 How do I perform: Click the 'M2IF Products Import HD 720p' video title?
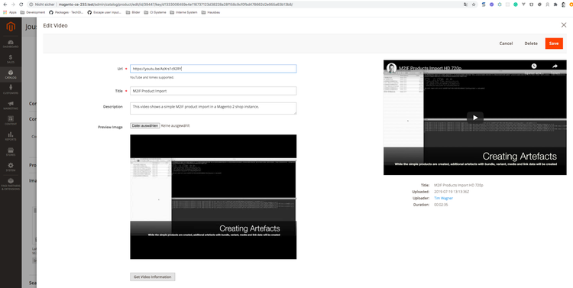click(x=430, y=68)
